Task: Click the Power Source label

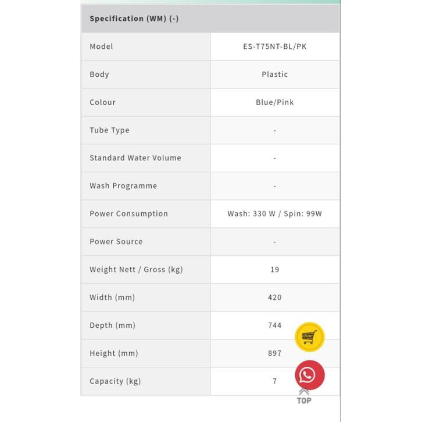Action: (x=116, y=242)
